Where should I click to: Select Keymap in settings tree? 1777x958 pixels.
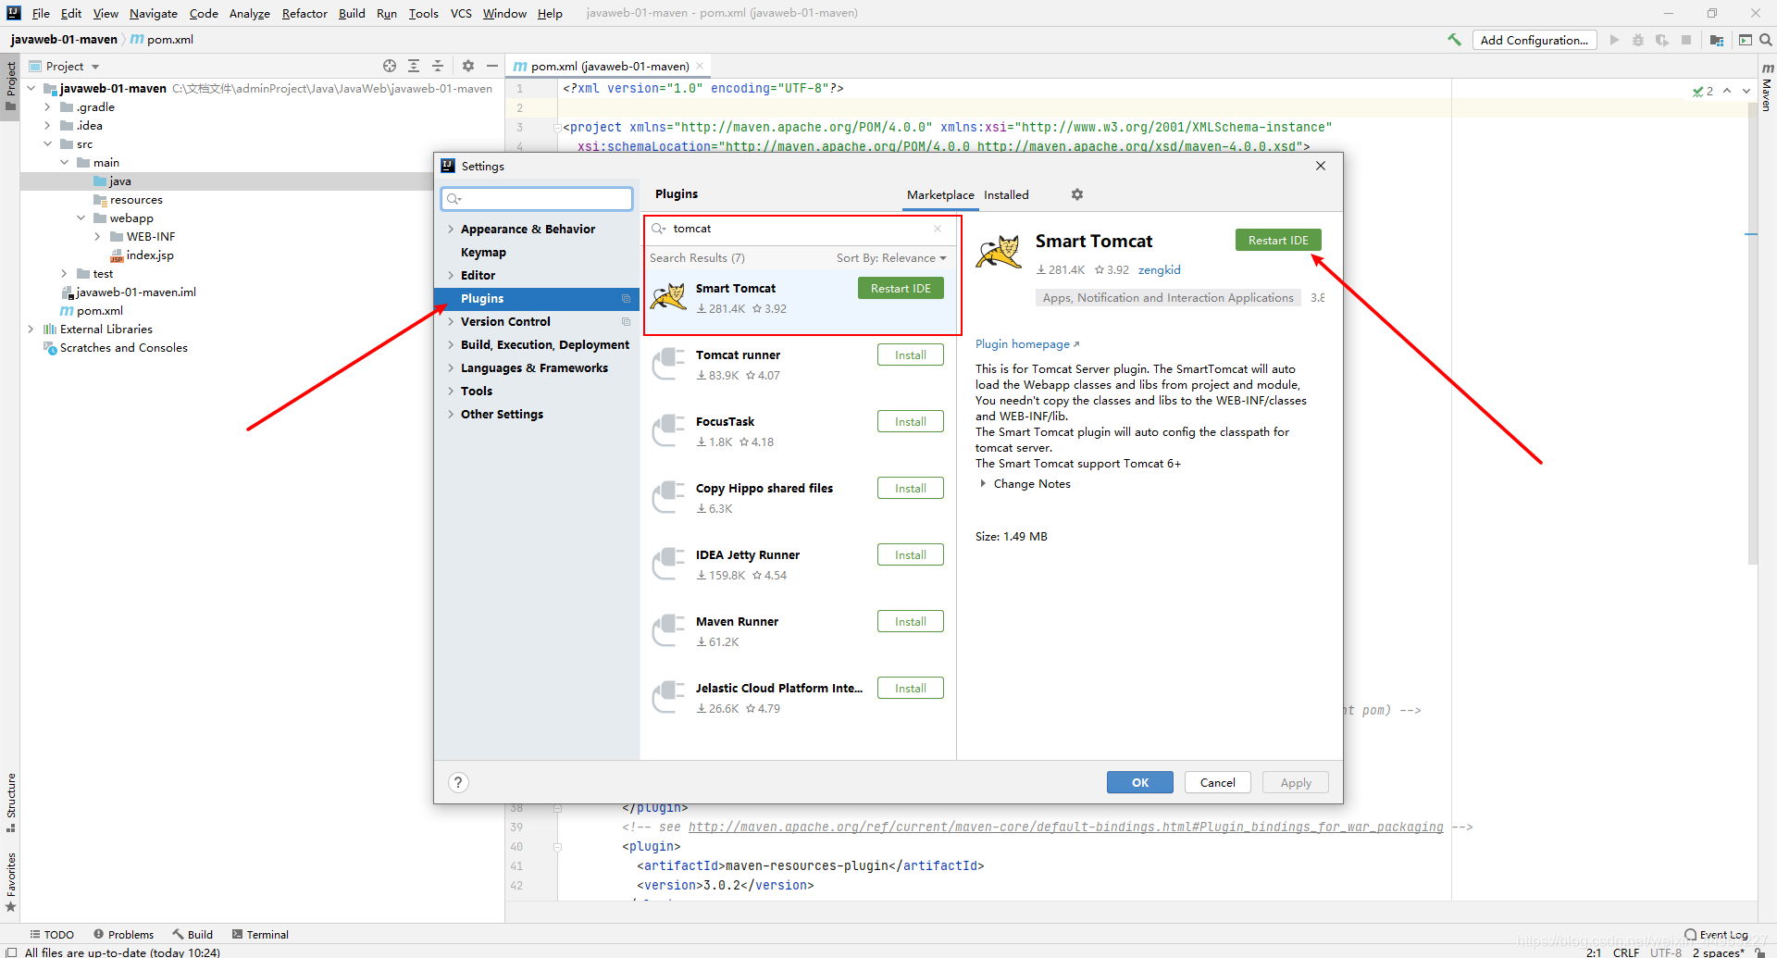tap(483, 252)
